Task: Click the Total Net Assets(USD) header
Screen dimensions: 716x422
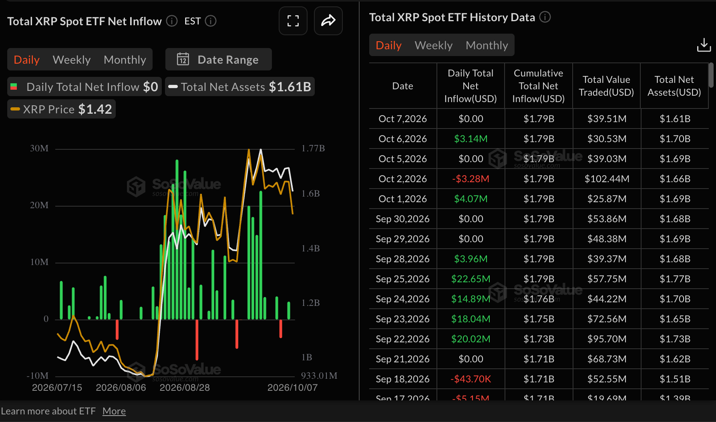Action: 674,86
